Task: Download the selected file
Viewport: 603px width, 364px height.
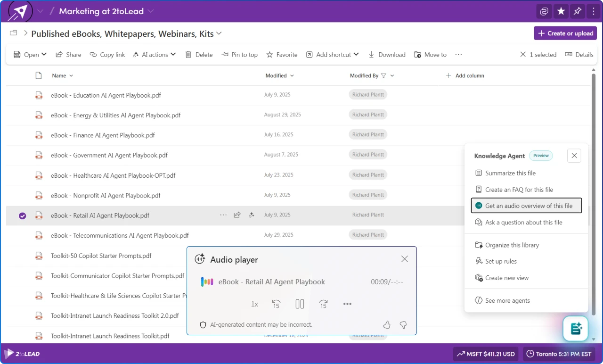Action: pos(387,55)
